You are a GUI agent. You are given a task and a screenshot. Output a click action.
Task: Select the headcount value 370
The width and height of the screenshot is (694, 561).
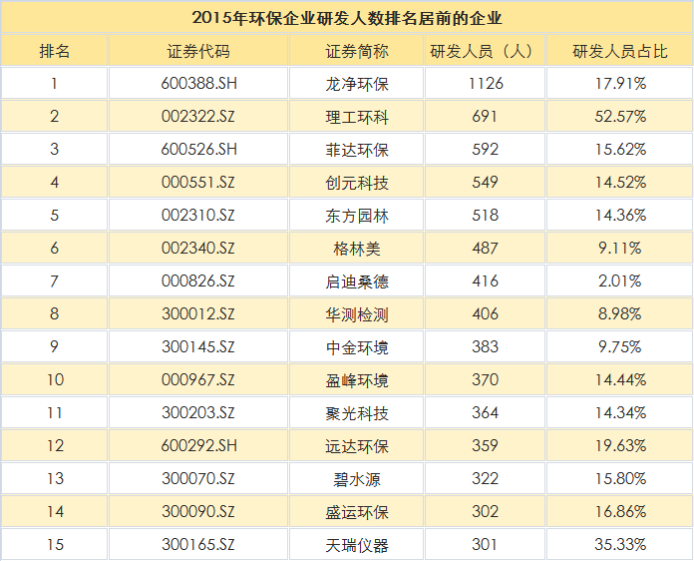pyautogui.click(x=485, y=379)
